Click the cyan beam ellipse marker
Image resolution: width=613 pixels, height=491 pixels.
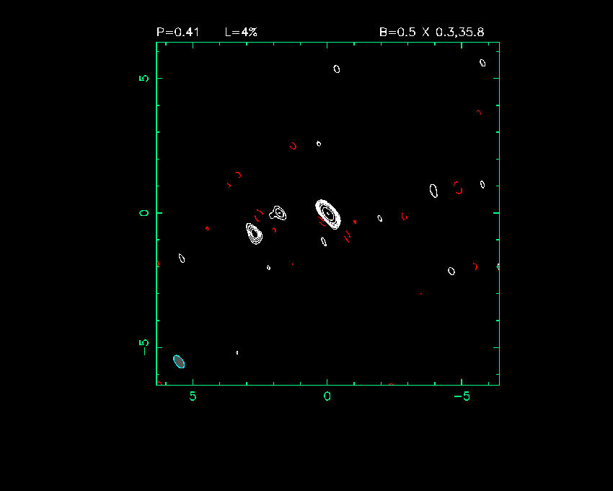179,362
